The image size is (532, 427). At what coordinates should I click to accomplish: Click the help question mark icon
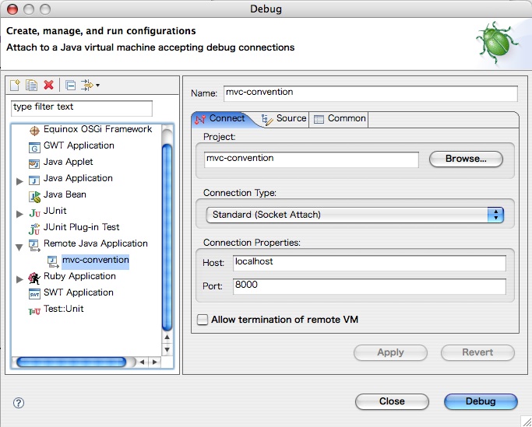(x=19, y=402)
